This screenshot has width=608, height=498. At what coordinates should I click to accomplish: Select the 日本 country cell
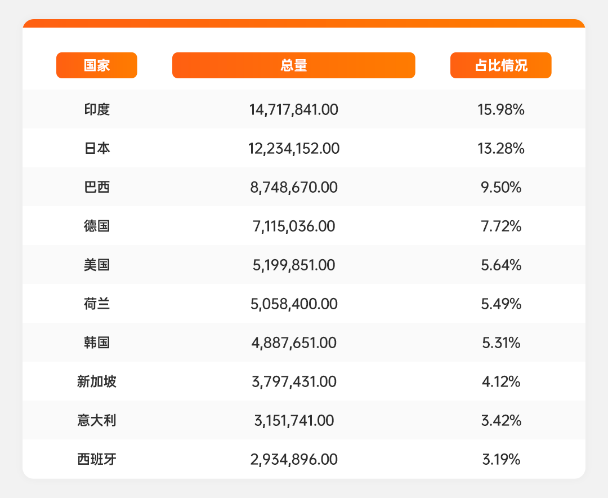pyautogui.click(x=97, y=148)
